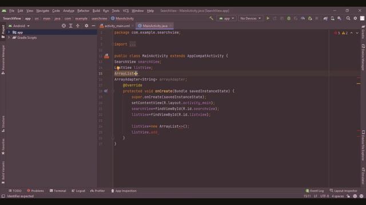The height and width of the screenshot is (205, 366).
Task: Click the Search Everywhere magnifier icon
Action: tap(348, 18)
